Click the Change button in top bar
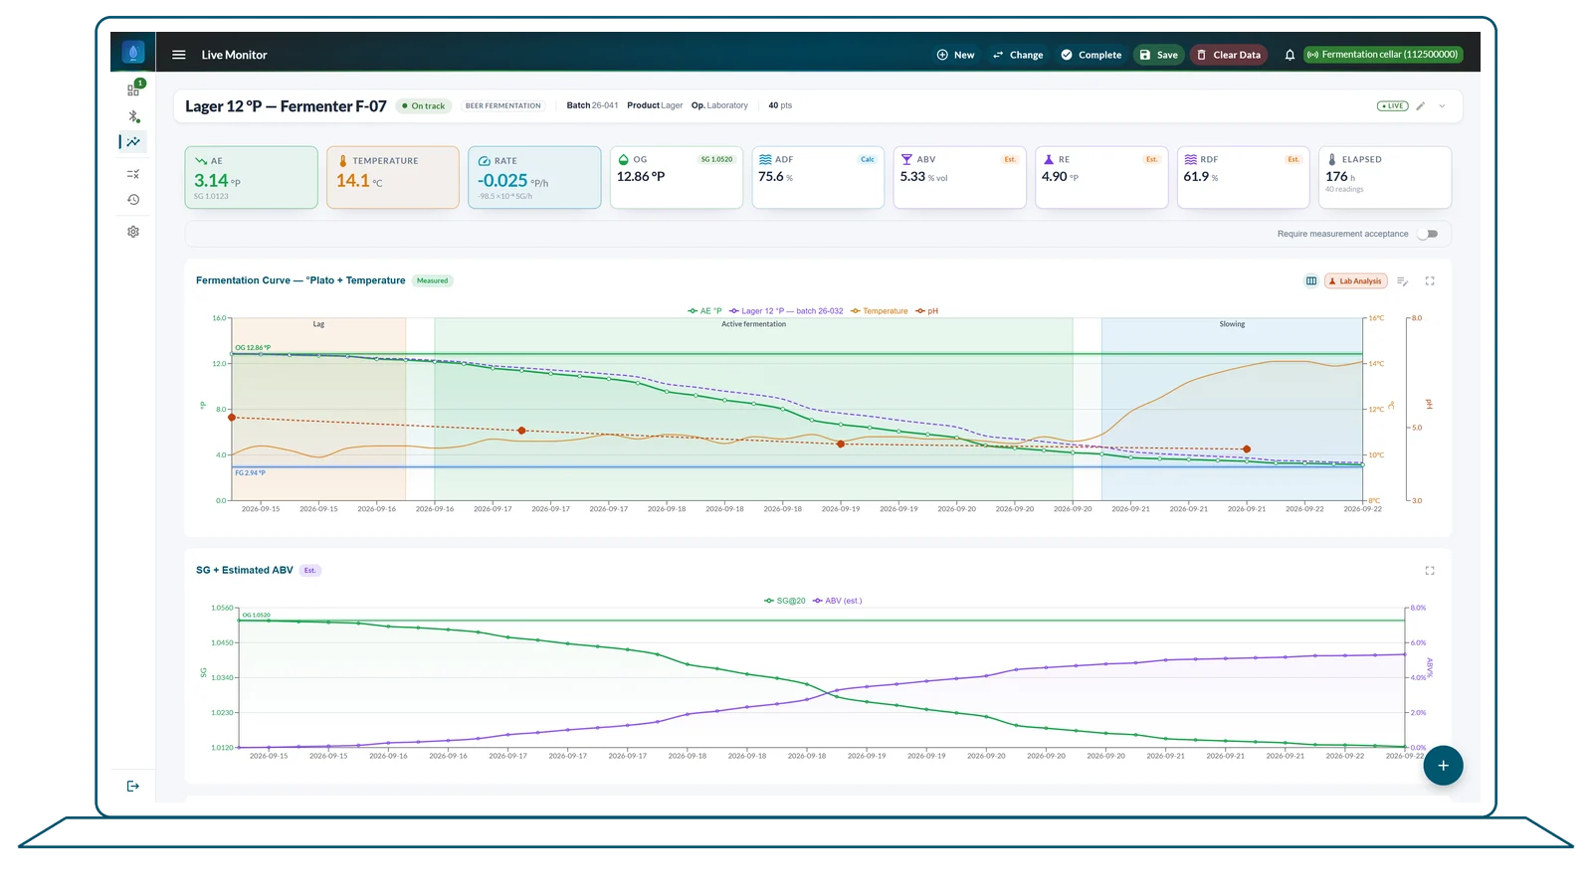The image size is (1592, 896). click(1018, 55)
